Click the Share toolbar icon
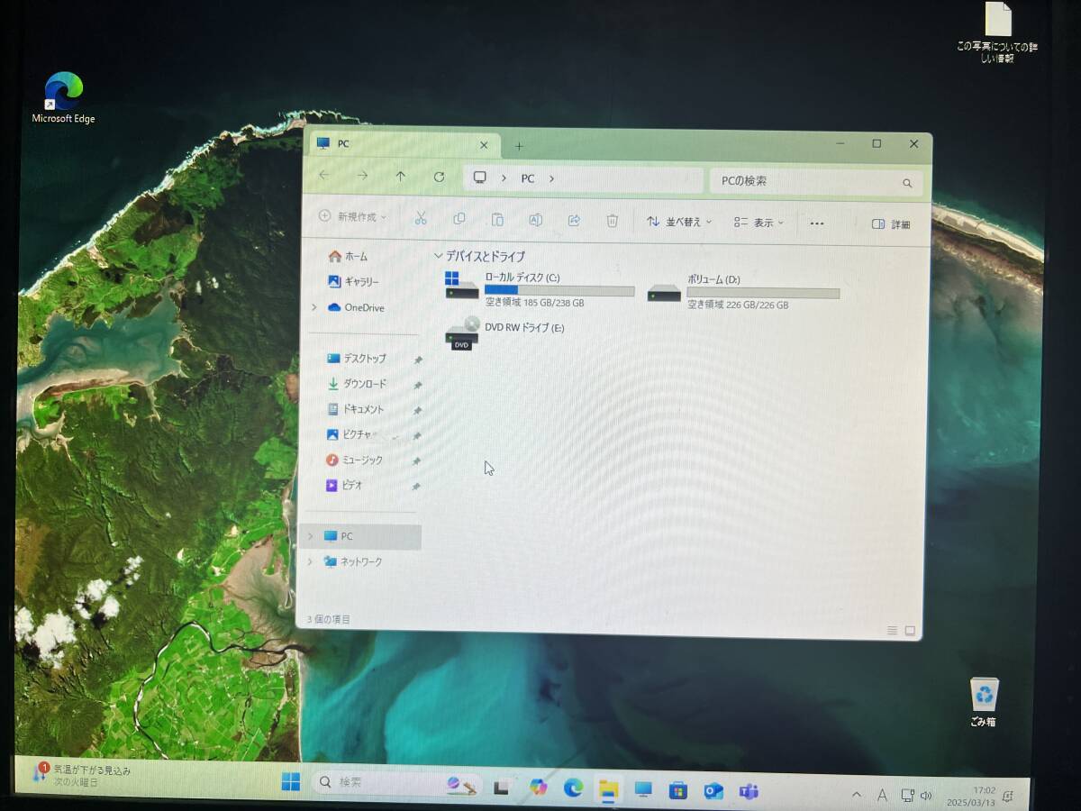The image size is (1081, 811). click(574, 221)
